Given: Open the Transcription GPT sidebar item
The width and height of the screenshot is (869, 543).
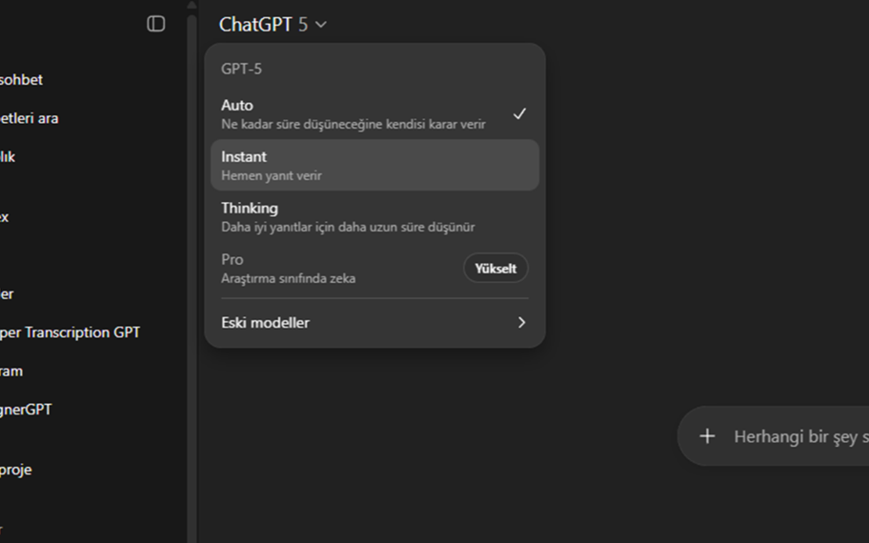Looking at the screenshot, I should click(x=71, y=332).
